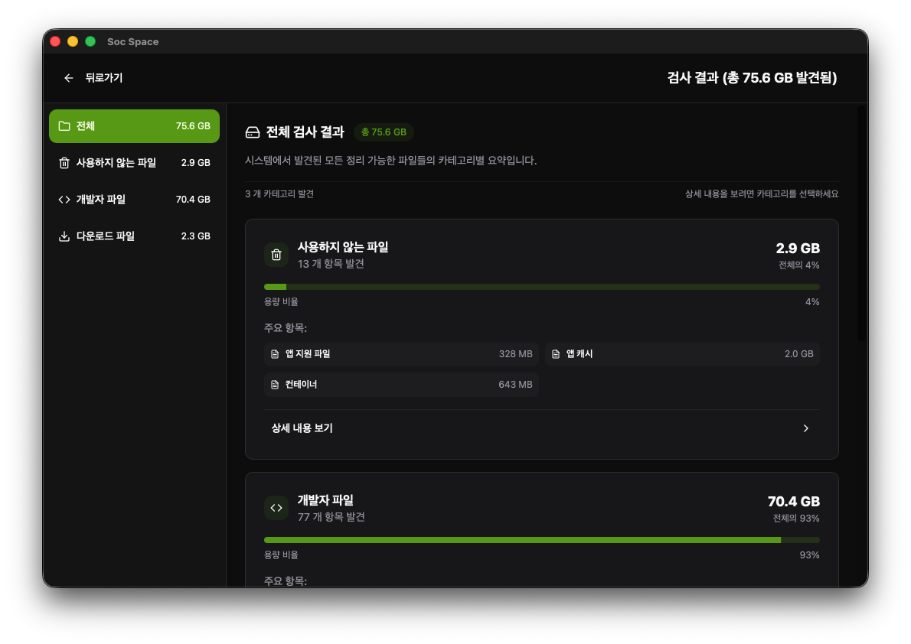Screen dimensions: 911x644
Task: Click the document icon beside 앱 캐시
Action: pyautogui.click(x=555, y=353)
